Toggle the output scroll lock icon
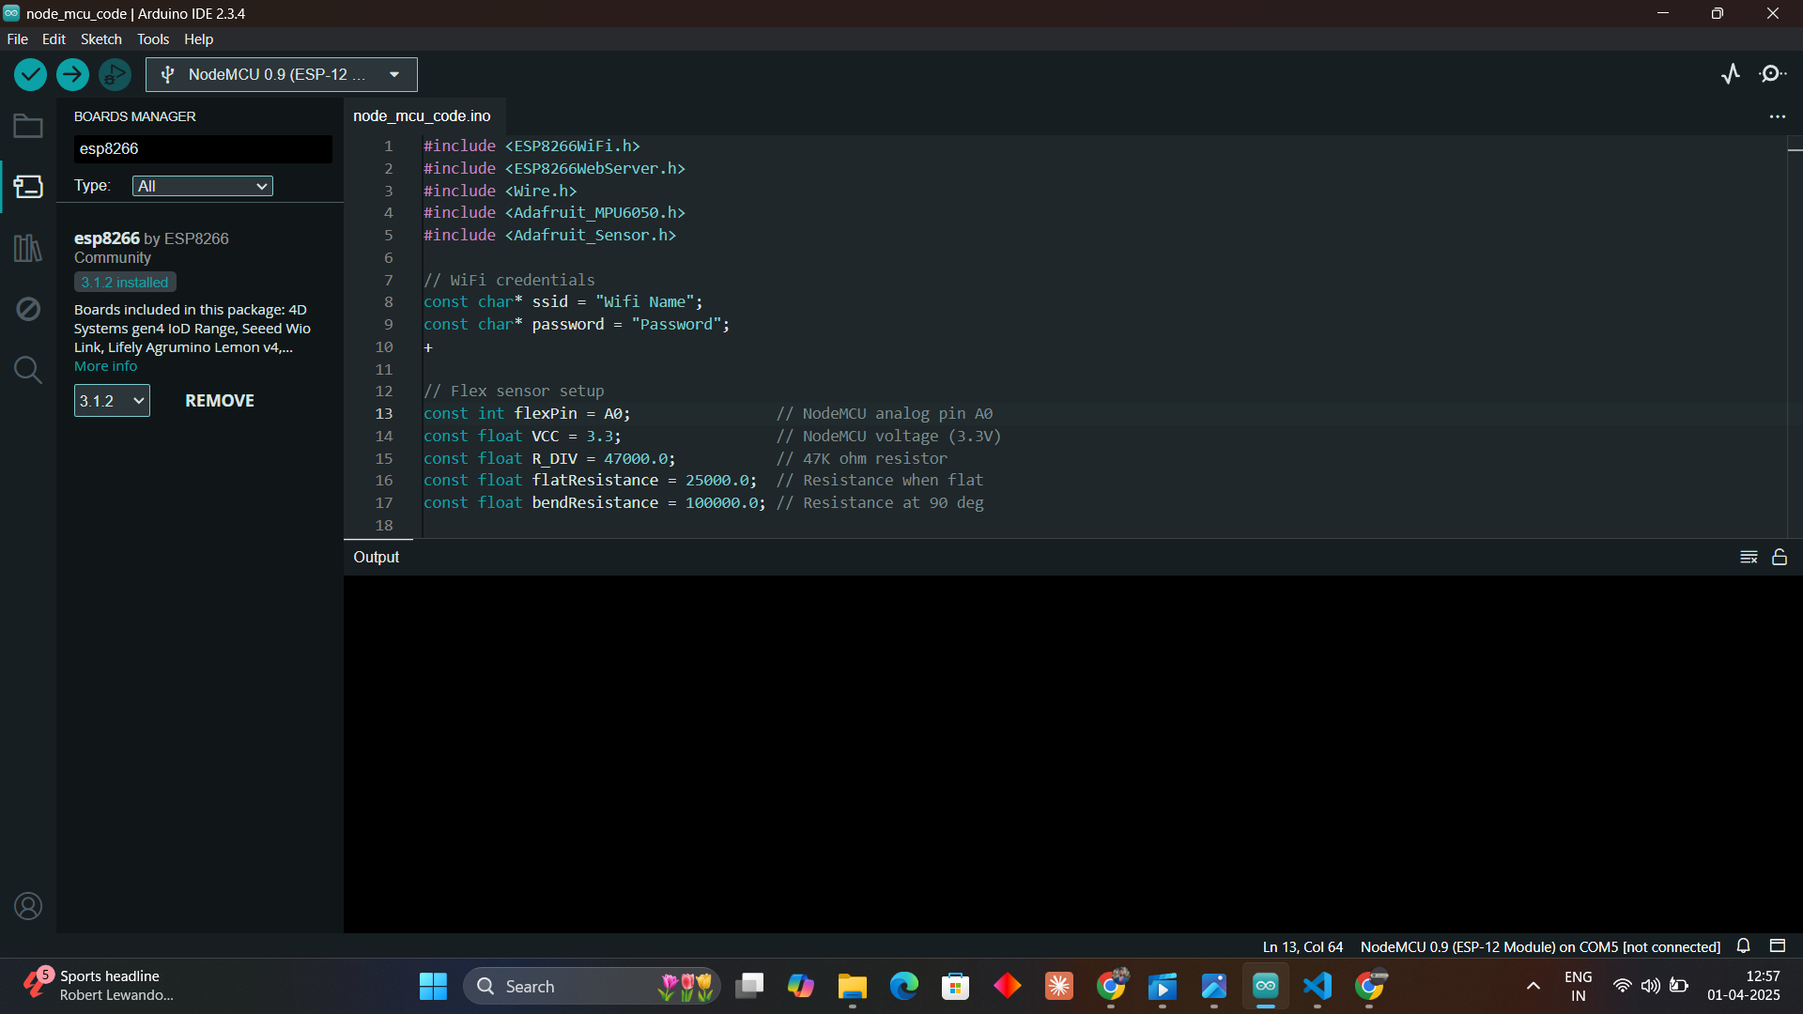The image size is (1803, 1014). point(1780,557)
